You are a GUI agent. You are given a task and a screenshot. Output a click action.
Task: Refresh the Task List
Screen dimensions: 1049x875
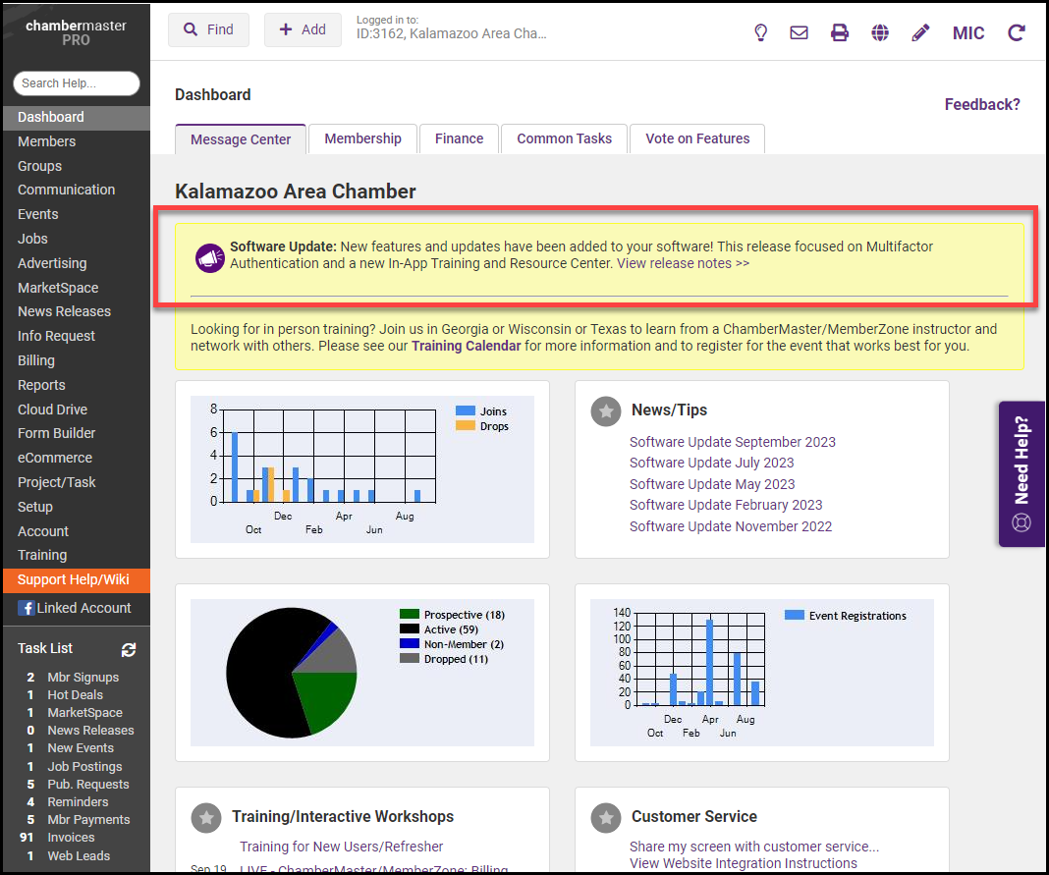[129, 649]
